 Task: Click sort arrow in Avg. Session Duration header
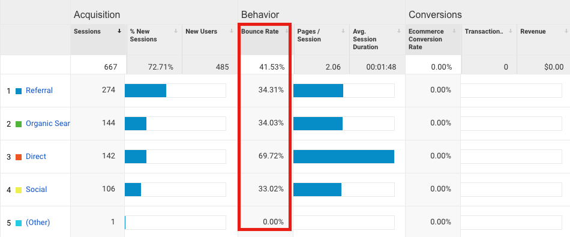tap(399, 31)
